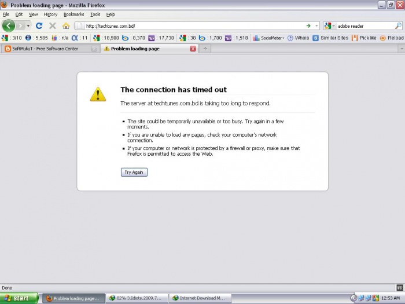Open the History menu
This screenshot has width=405, height=304.
tap(50, 14)
